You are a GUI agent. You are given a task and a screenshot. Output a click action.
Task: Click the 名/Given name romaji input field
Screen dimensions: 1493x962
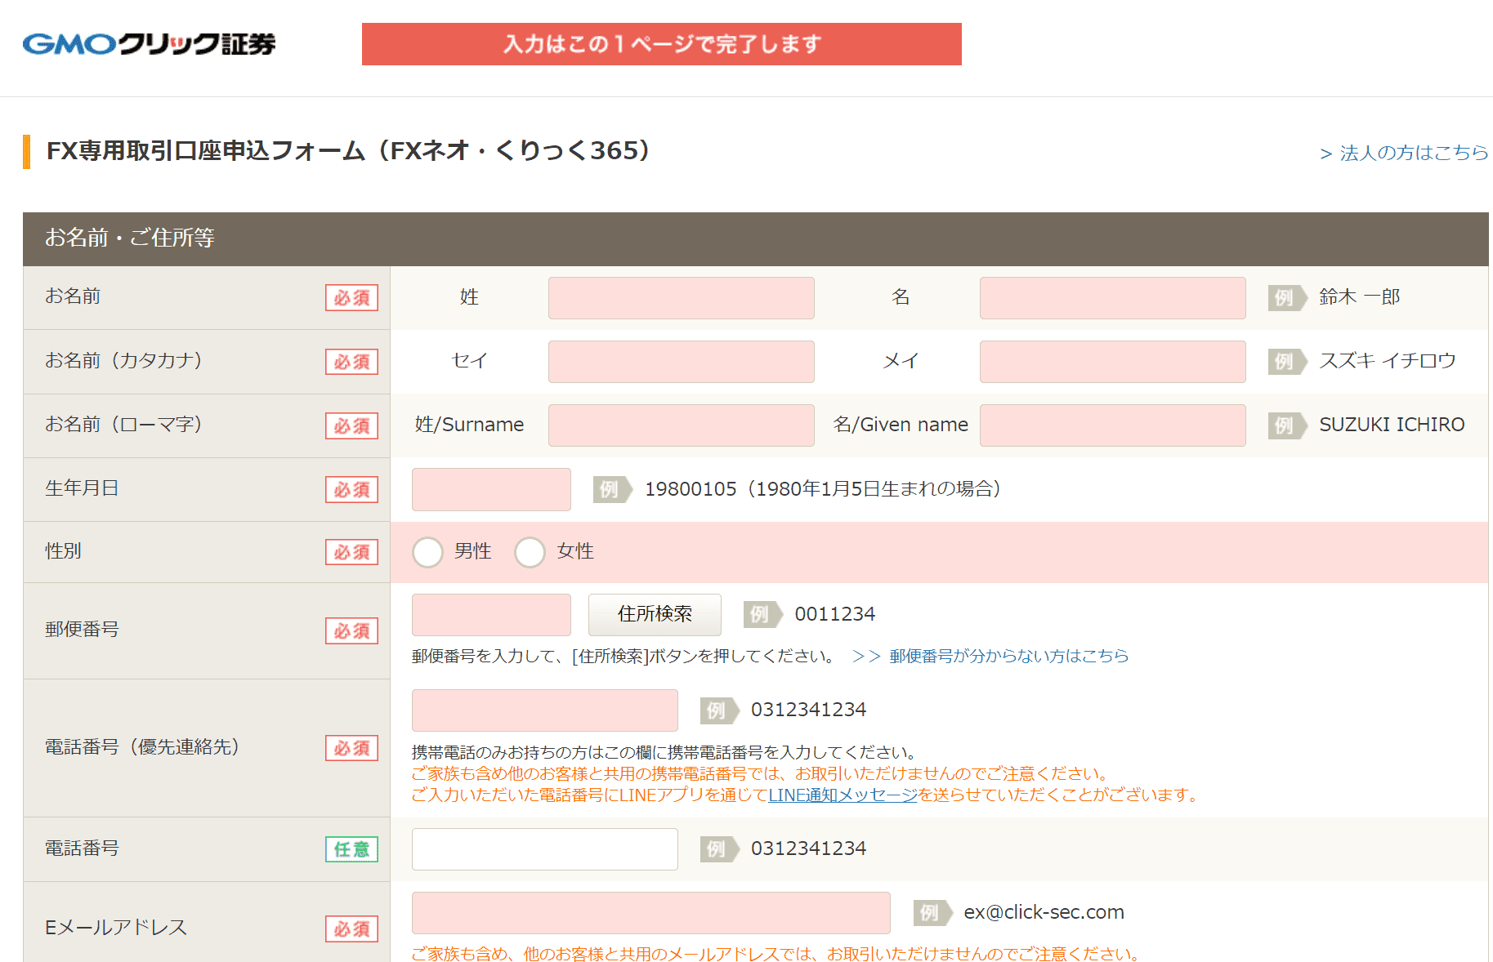click(1112, 425)
